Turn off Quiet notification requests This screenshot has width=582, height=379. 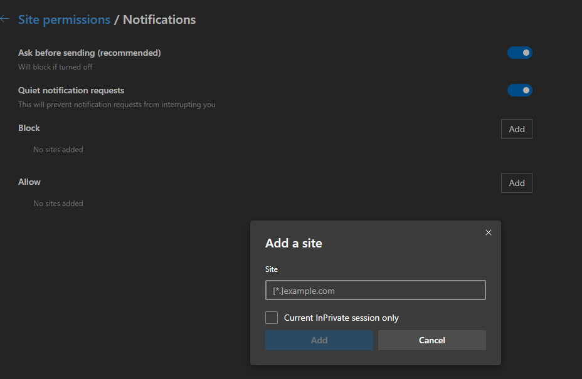pos(520,90)
